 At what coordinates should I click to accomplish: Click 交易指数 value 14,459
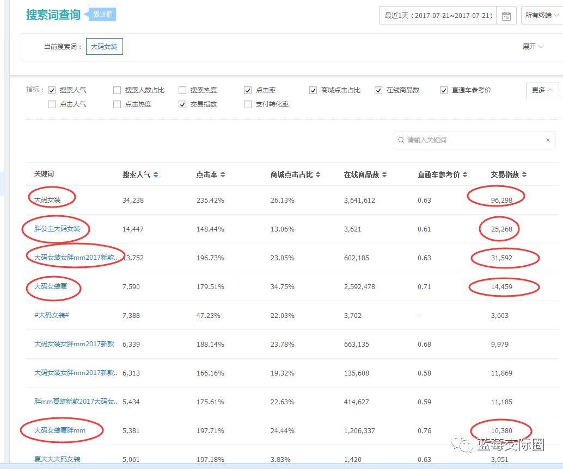501,286
